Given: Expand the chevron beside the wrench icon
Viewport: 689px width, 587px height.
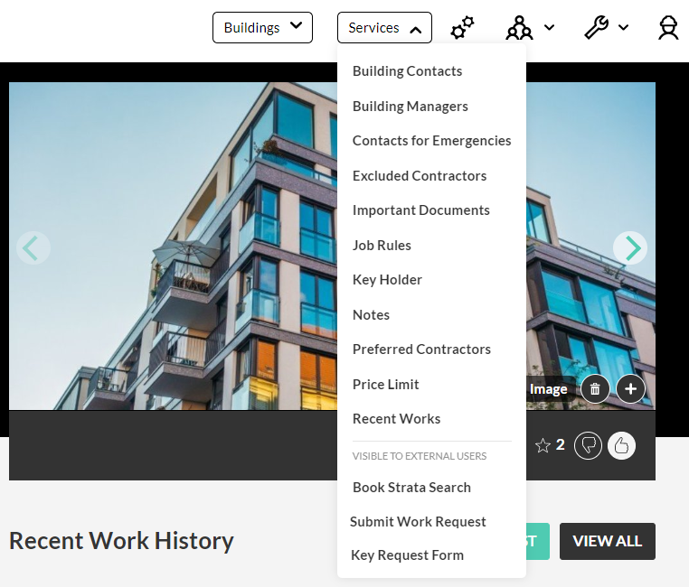Looking at the screenshot, I should click(x=623, y=28).
